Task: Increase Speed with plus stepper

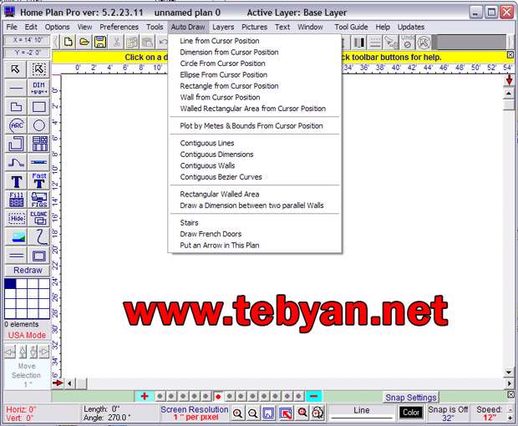Action: (510, 418)
